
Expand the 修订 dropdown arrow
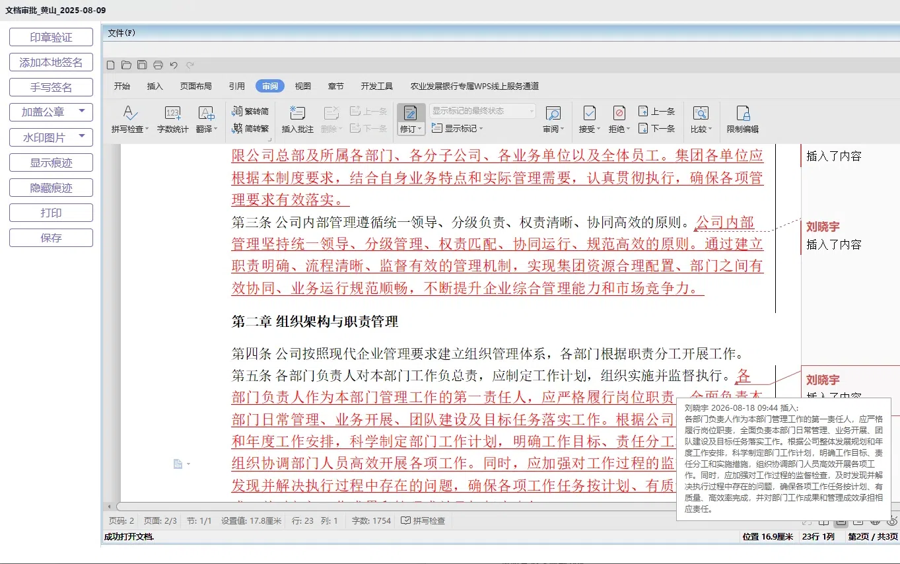pos(420,129)
